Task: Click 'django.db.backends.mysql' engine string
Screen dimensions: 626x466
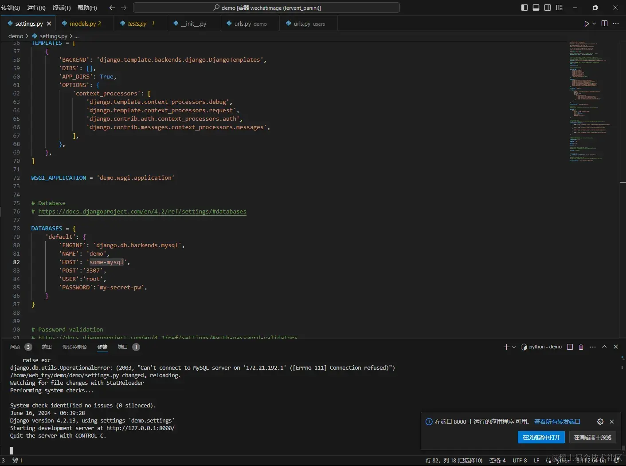Action: click(137, 245)
